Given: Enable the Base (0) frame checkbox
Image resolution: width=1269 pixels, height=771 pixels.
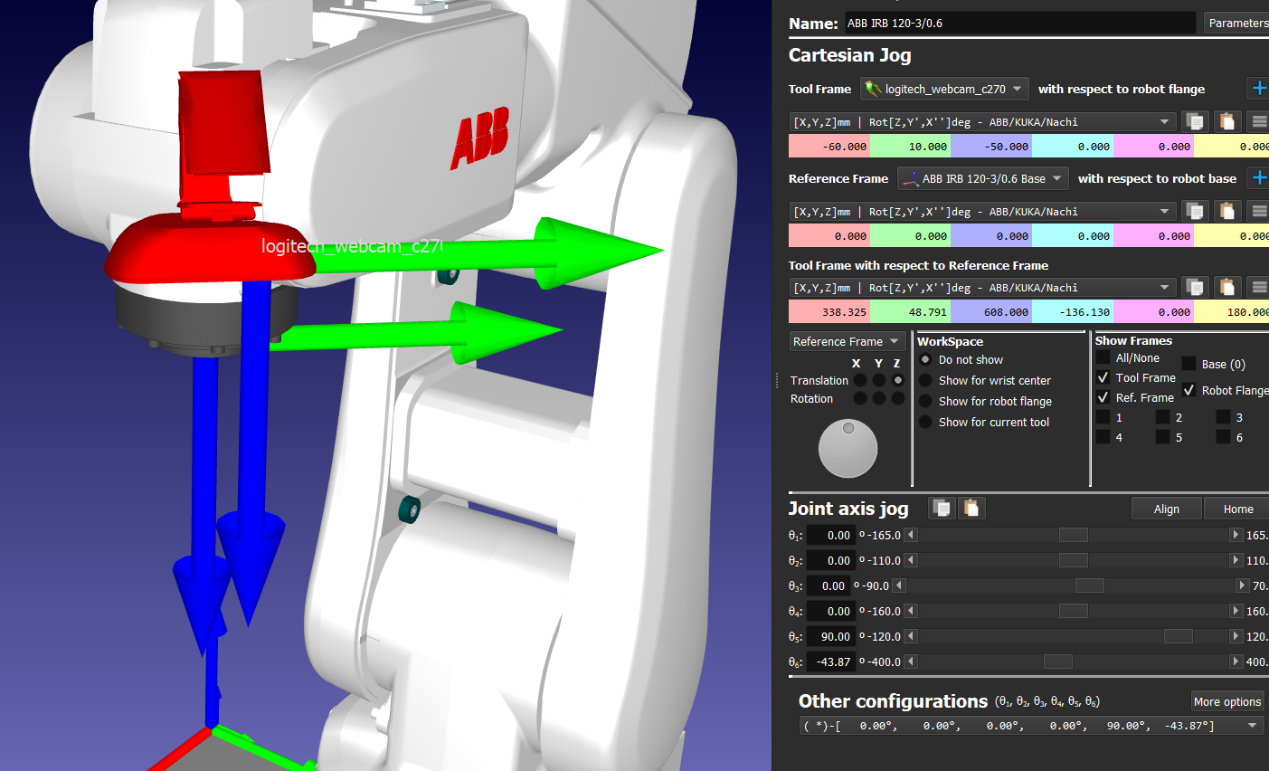Looking at the screenshot, I should tap(1189, 364).
